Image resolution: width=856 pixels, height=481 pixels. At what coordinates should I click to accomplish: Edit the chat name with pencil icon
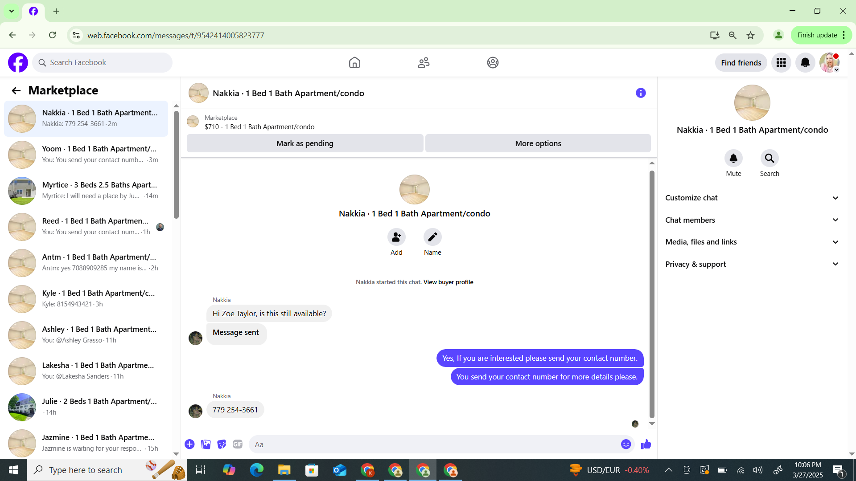(x=432, y=237)
